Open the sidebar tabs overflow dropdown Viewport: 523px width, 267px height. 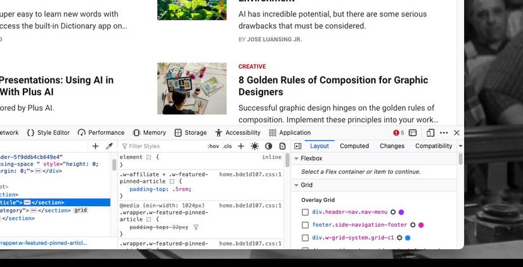[x=461, y=146]
